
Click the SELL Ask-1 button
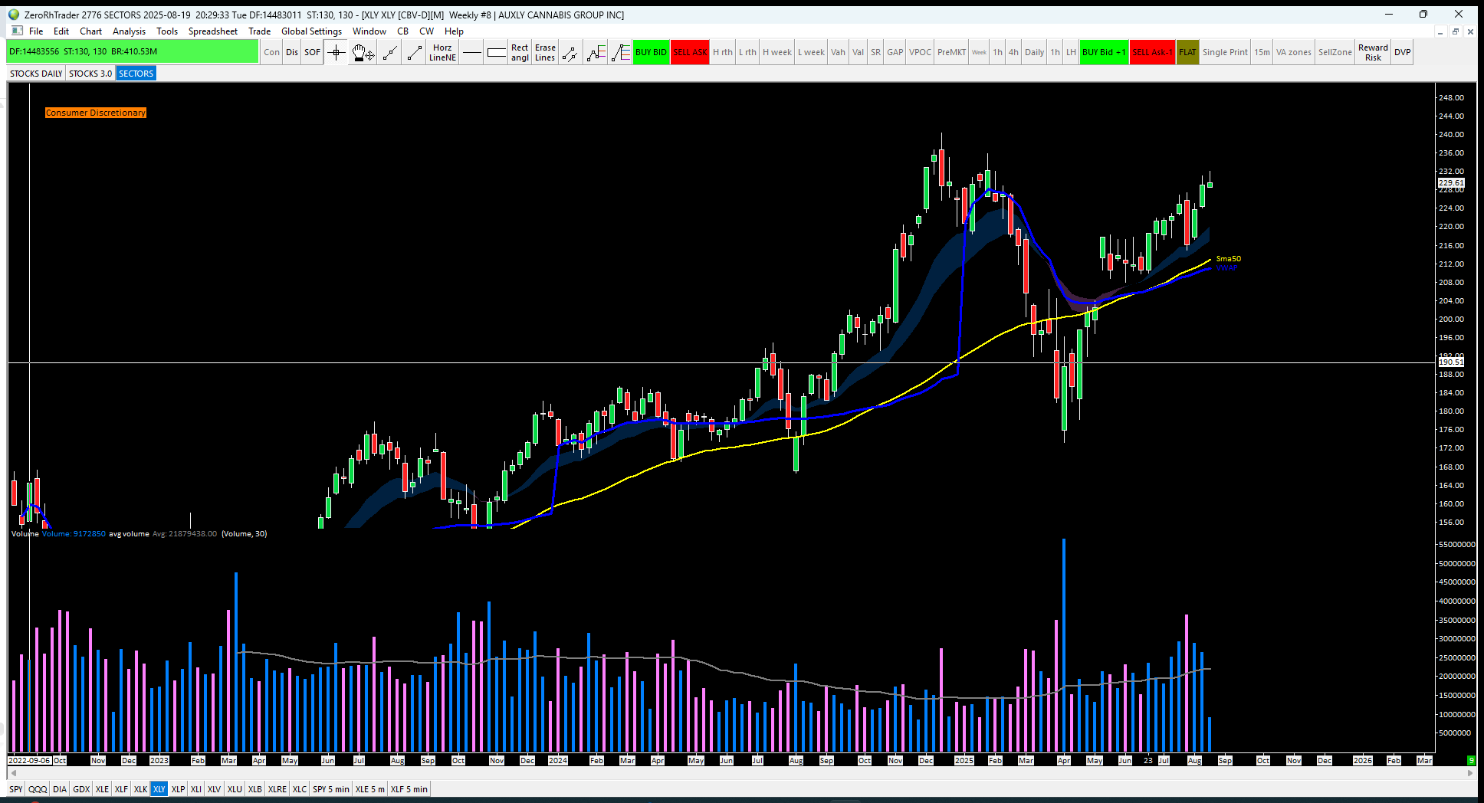point(1153,52)
